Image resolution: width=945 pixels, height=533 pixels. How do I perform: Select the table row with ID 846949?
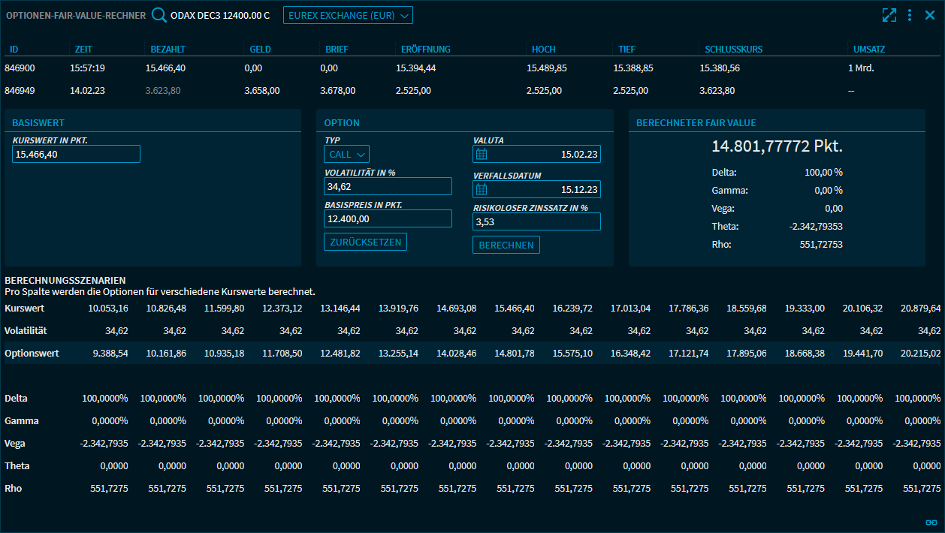pyautogui.click(x=20, y=90)
